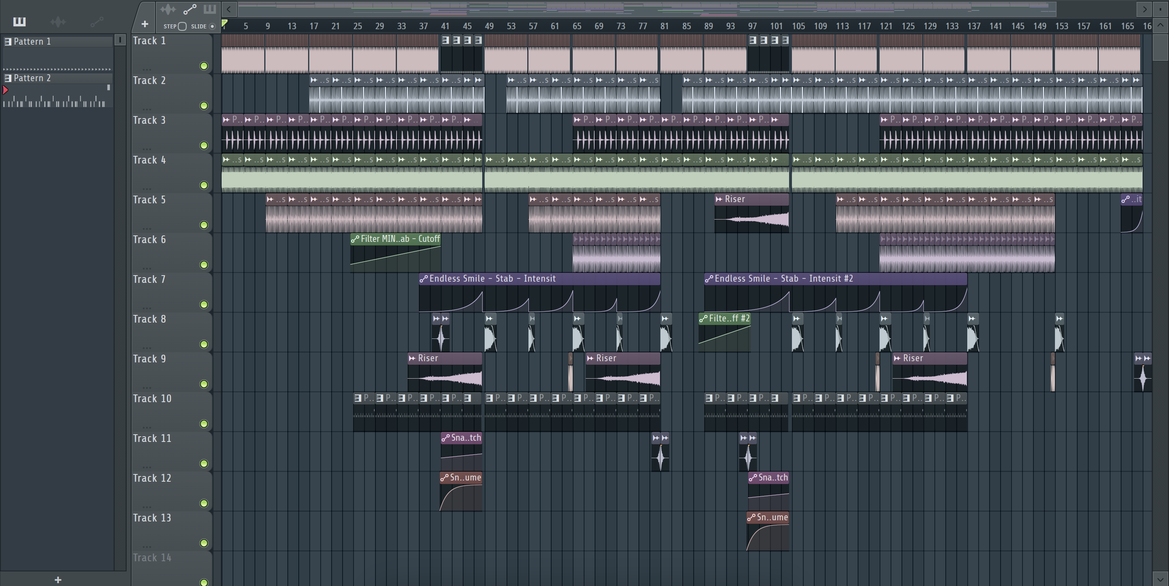The width and height of the screenshot is (1169, 586).
Task: Open Track 6 options via its three dots
Action: tap(147, 268)
